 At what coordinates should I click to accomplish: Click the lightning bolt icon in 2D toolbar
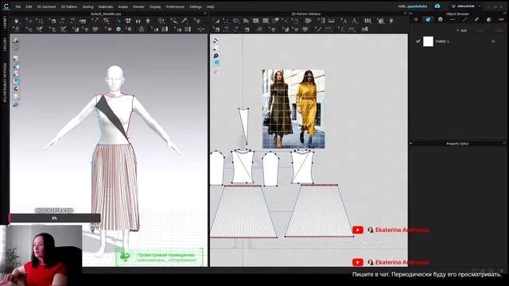pyautogui.click(x=391, y=21)
